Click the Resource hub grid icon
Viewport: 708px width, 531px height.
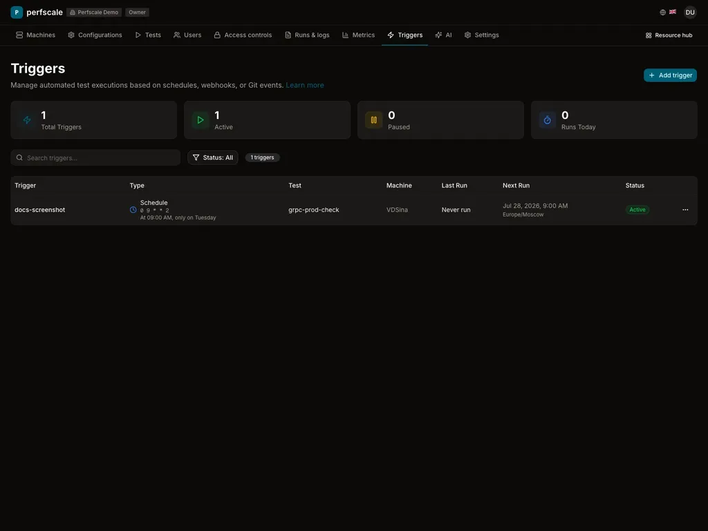649,35
